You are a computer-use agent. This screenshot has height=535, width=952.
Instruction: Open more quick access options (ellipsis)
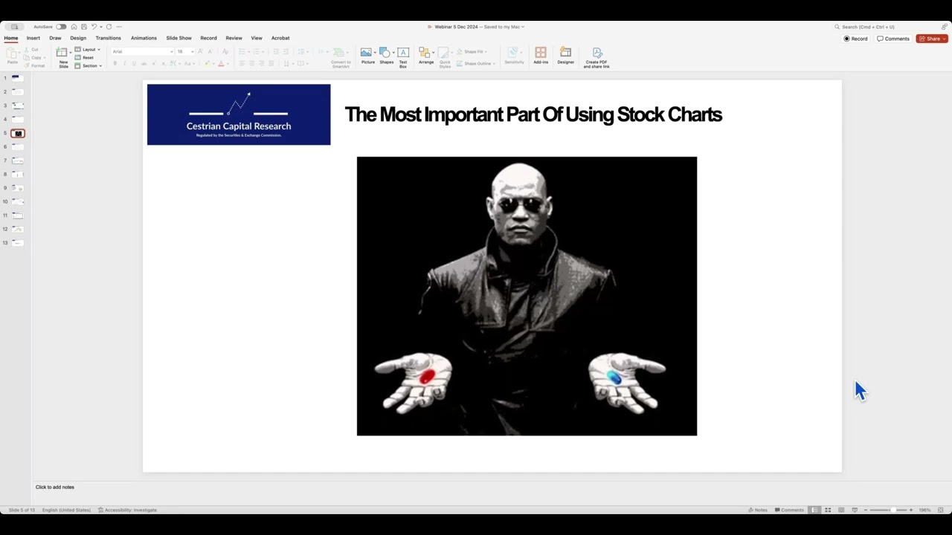point(119,27)
